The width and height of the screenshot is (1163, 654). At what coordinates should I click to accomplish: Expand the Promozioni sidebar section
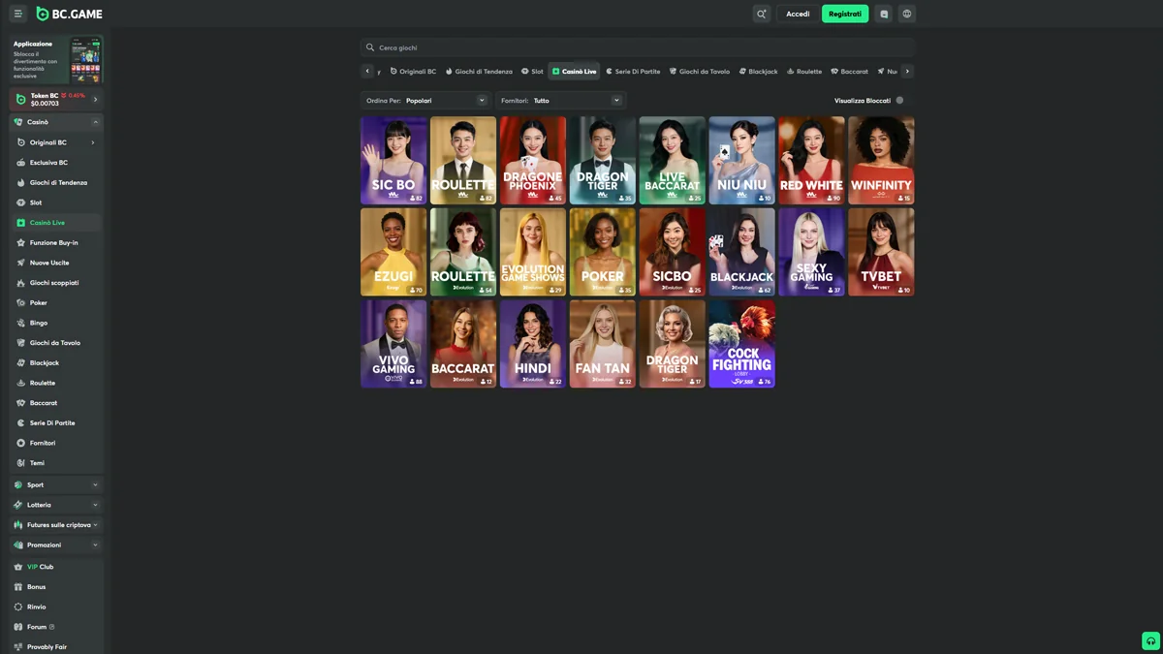click(95, 545)
